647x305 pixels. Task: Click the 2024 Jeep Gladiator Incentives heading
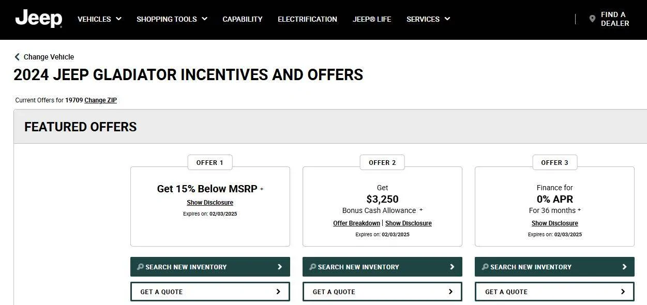coord(188,75)
